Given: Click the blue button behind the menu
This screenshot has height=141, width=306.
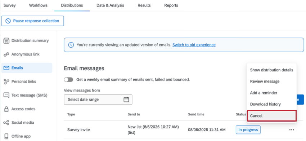Looking at the screenshot, I should pyautogui.click(x=300, y=100).
